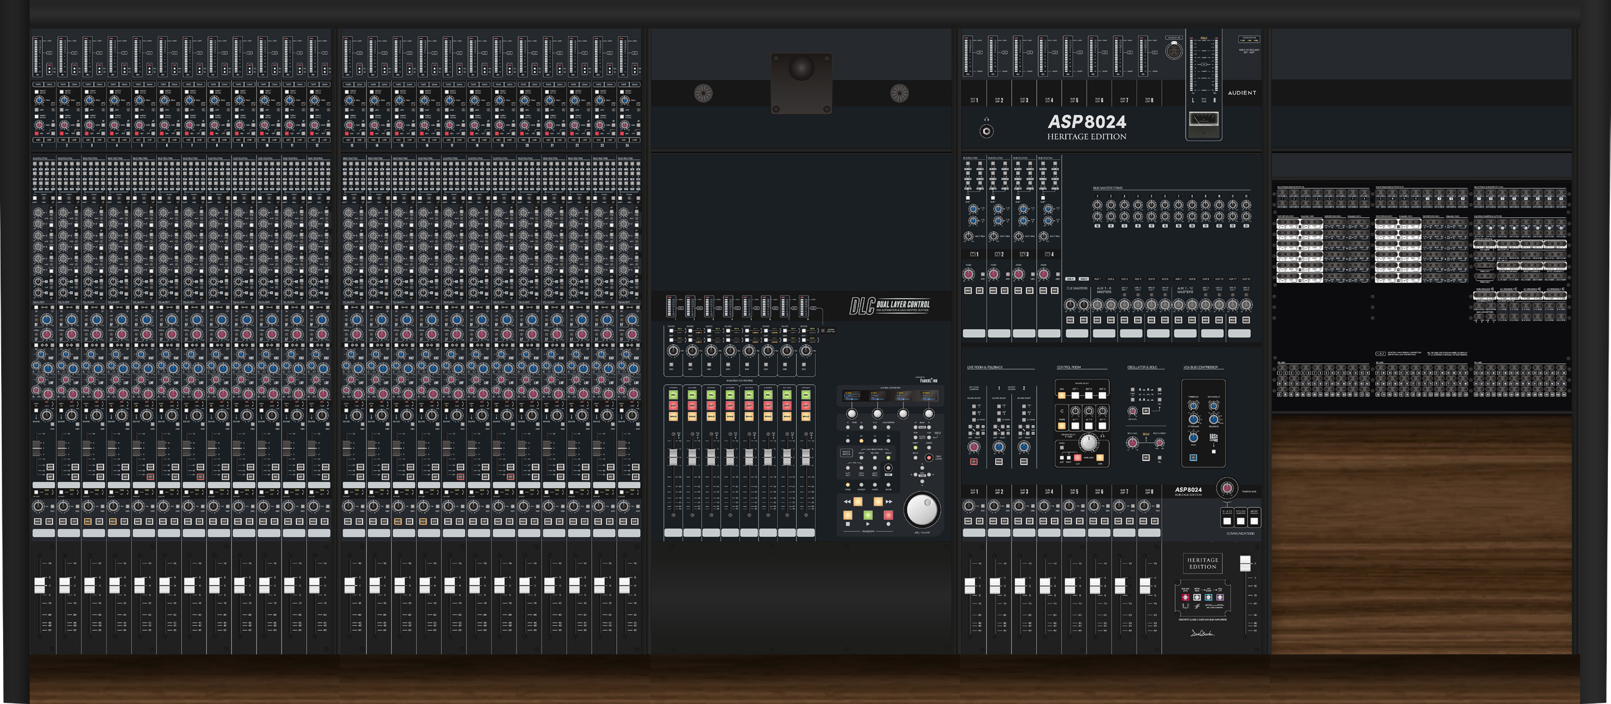Click compressor threshold knob

click(1194, 406)
